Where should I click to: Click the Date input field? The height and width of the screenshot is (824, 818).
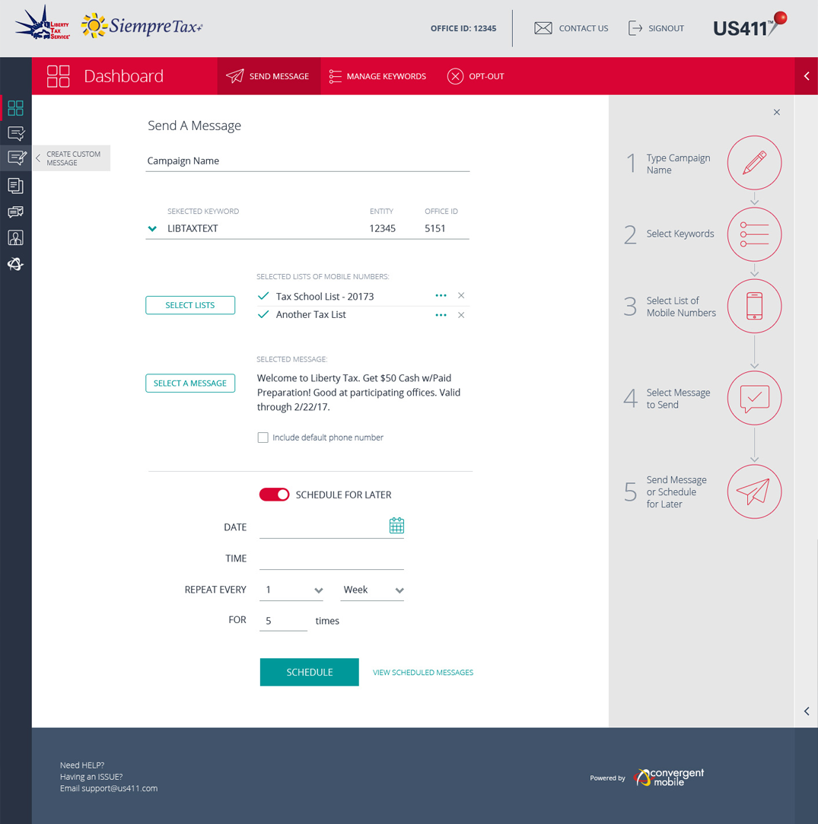[332, 527]
